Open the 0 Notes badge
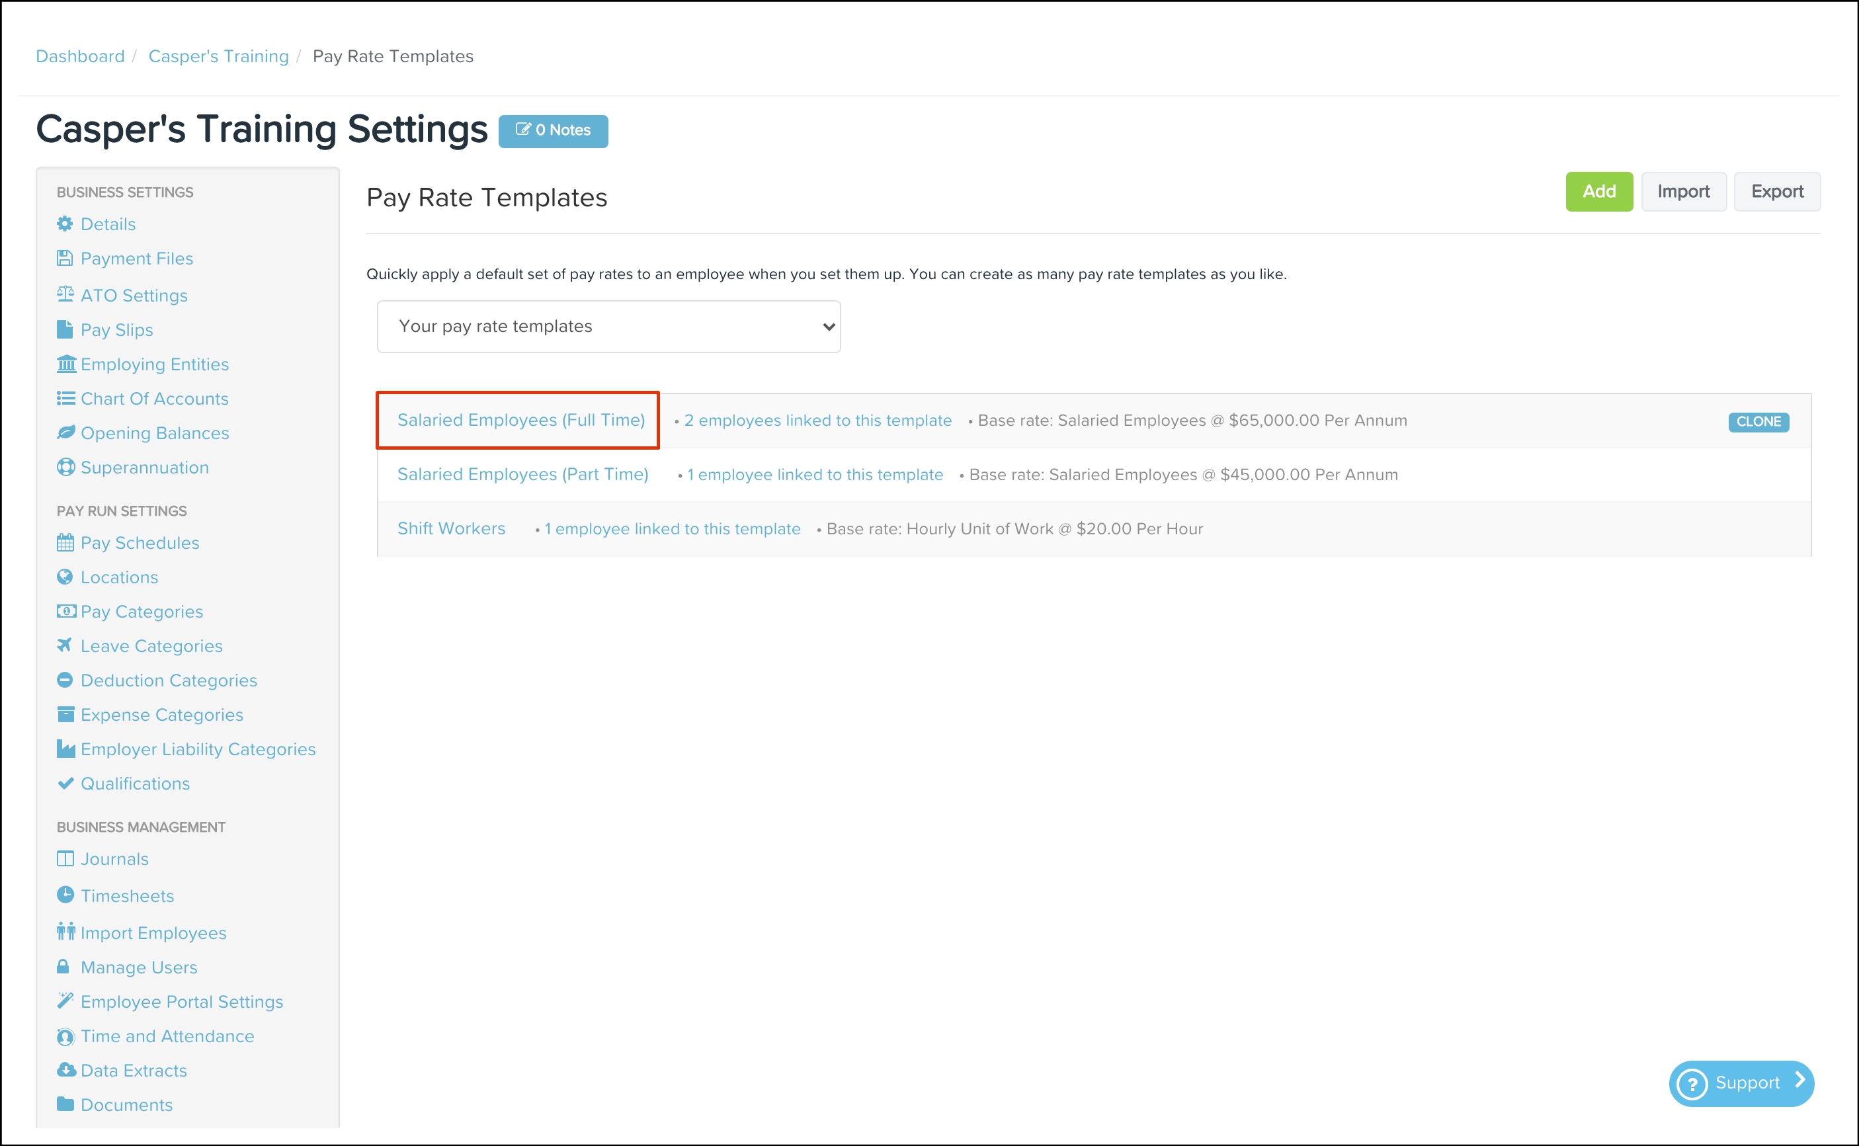 coord(552,130)
